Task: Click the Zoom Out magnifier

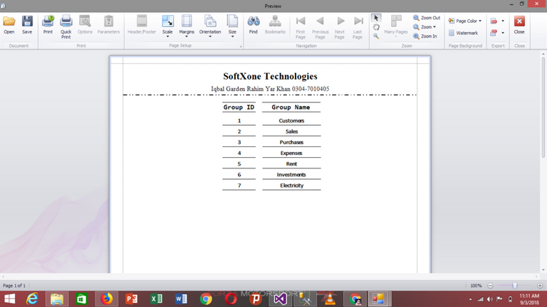Action: [x=426, y=18]
